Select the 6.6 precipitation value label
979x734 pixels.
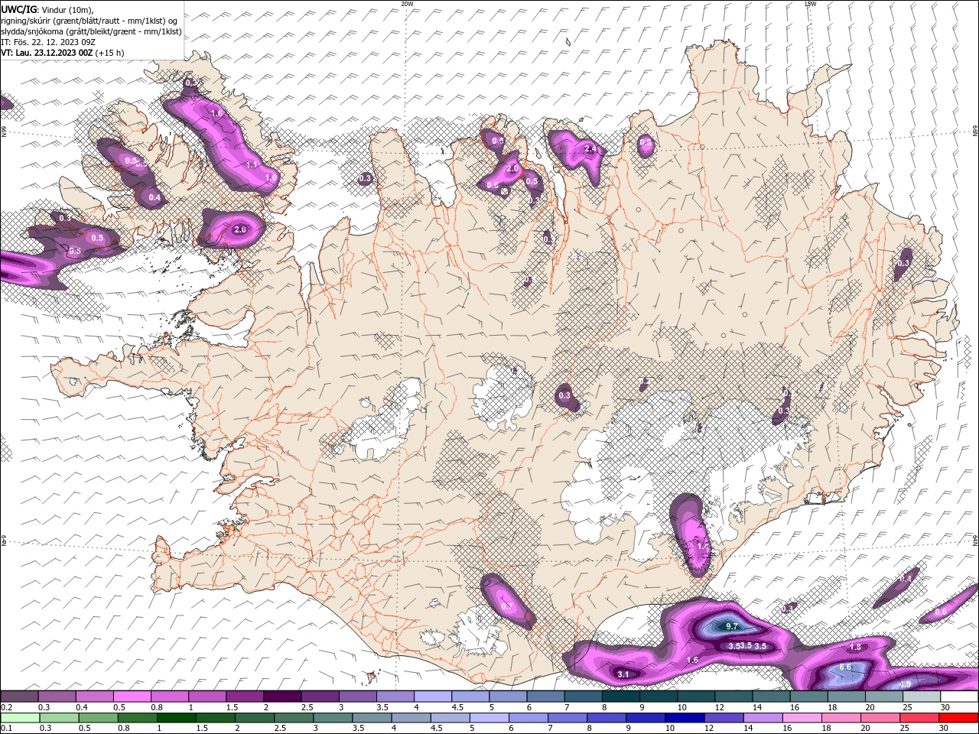pos(845,667)
